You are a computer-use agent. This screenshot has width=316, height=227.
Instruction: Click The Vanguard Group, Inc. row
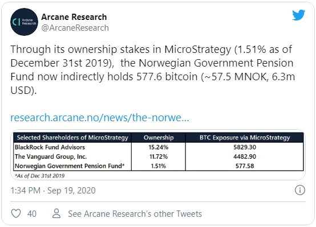(159, 156)
